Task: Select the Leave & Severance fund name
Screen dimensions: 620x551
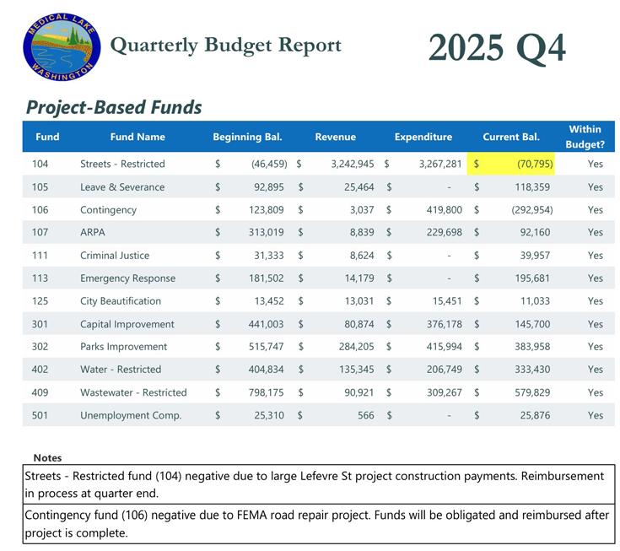Action: click(122, 187)
